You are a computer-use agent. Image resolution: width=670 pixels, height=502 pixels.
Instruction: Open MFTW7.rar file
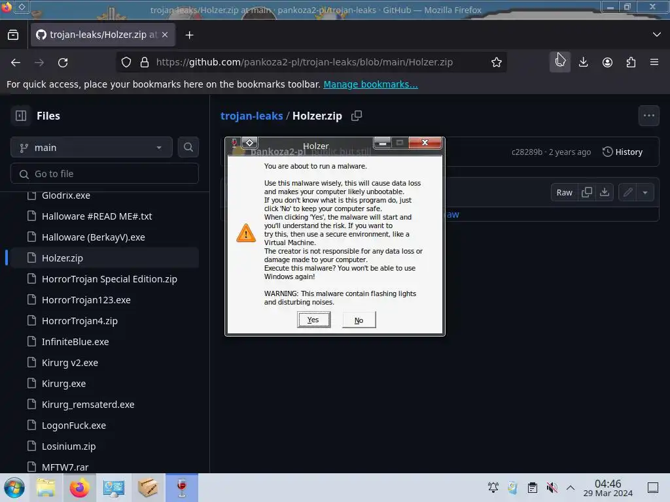(65, 467)
